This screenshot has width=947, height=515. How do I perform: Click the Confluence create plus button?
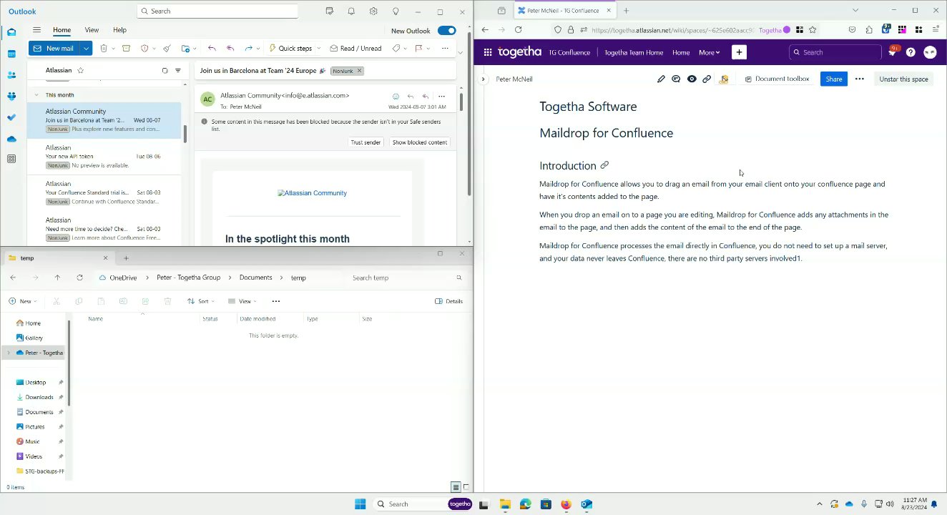[739, 52]
